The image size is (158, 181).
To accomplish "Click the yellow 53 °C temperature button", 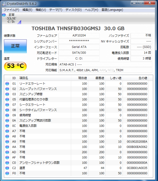I will coord(15,66).
